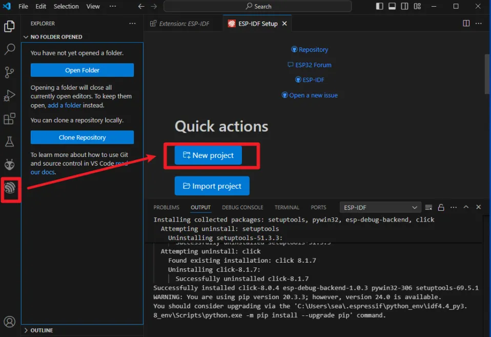Click the EXPLORER panel title
This screenshot has width=491, height=337.
(43, 24)
